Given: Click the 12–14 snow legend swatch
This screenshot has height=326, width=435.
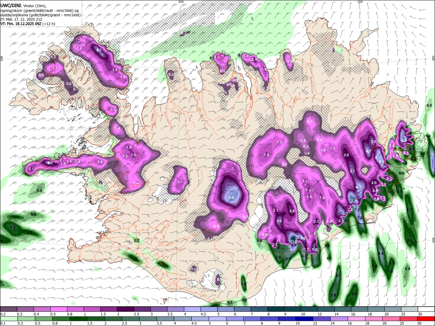Looking at the screenshot, I should pos(326,309).
